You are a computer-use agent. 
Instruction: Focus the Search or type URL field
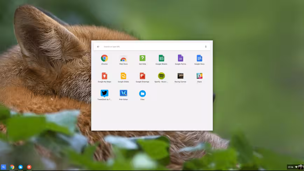(152, 47)
